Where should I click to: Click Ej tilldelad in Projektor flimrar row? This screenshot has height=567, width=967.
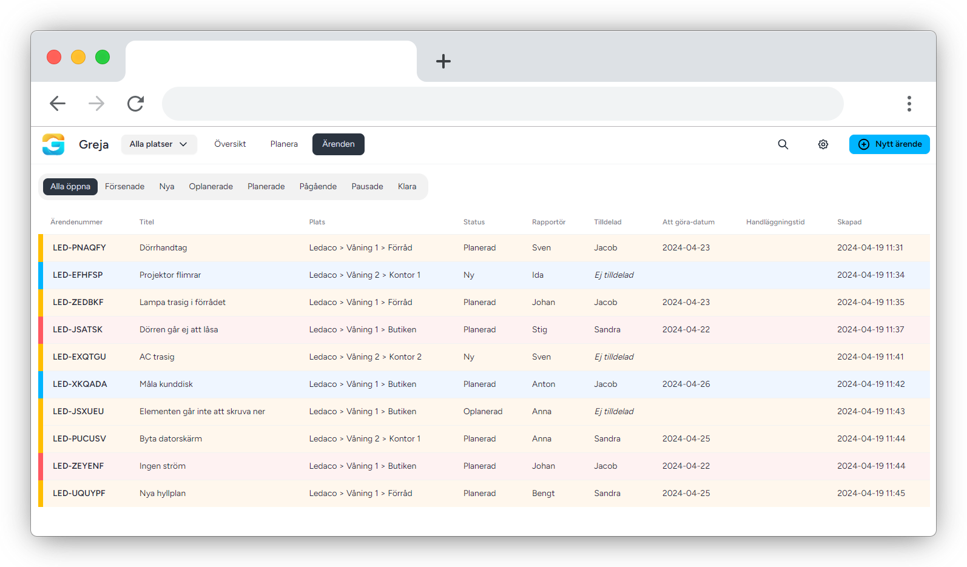[614, 275]
